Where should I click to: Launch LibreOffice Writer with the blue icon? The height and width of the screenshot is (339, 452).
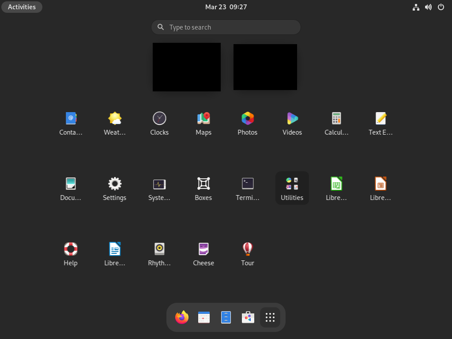[115, 254]
